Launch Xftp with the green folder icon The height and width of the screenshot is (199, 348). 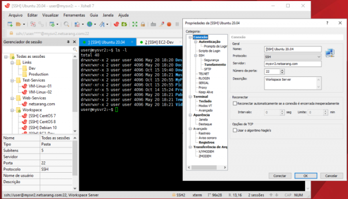[x=124, y=24]
